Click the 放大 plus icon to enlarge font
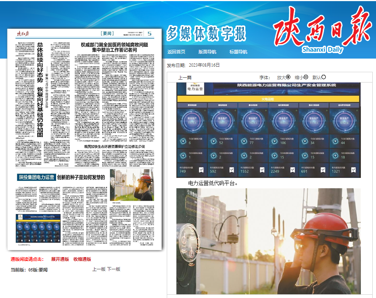The image size is (376, 298). [x=288, y=77]
